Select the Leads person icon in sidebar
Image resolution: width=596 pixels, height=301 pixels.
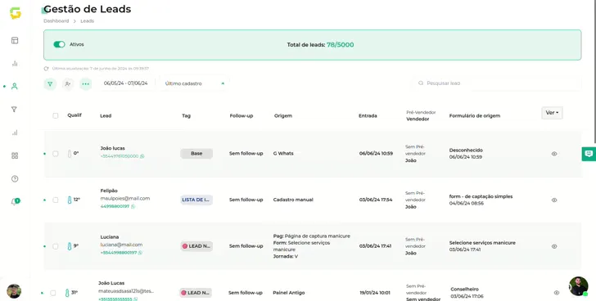coord(15,87)
